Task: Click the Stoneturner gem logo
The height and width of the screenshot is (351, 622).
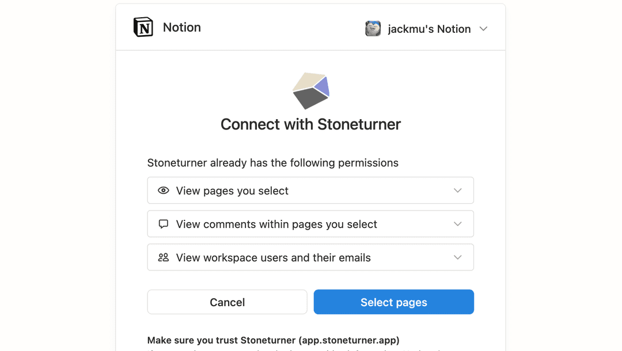Action: pyautogui.click(x=311, y=91)
